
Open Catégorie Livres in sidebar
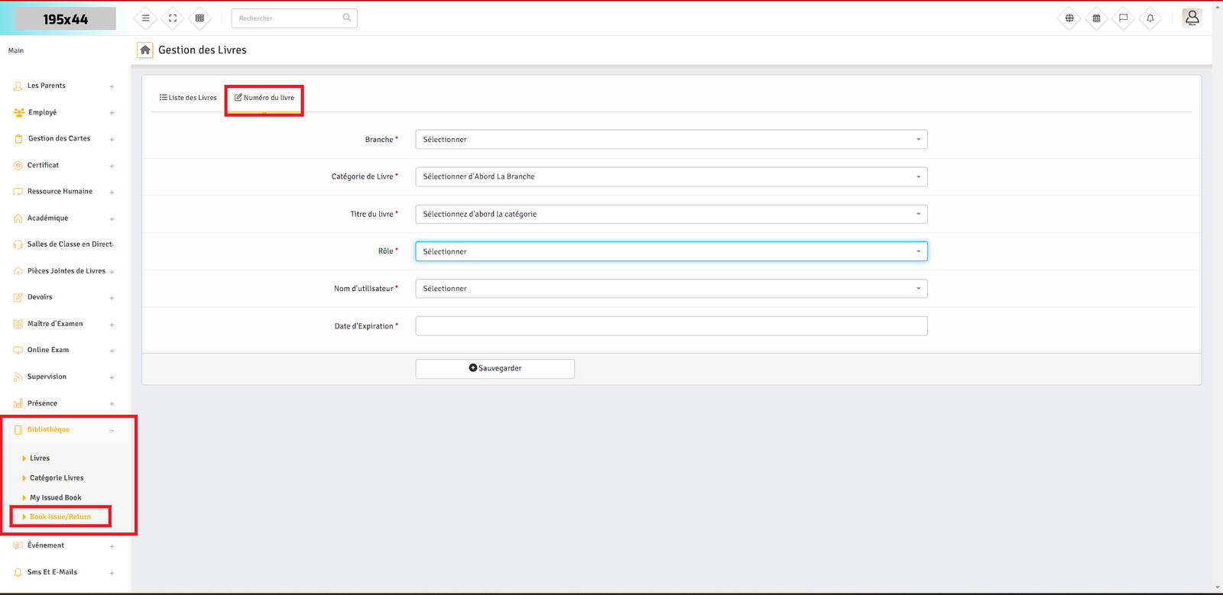tap(57, 478)
